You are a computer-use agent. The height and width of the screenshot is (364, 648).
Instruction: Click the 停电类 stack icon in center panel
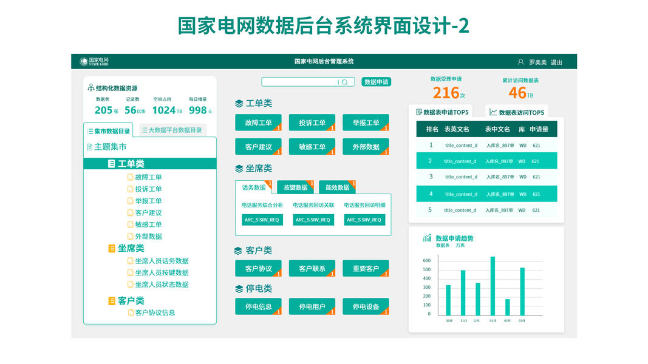[239, 289]
